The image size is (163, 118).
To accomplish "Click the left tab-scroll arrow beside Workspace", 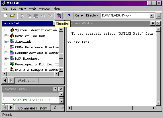I will (5, 80).
